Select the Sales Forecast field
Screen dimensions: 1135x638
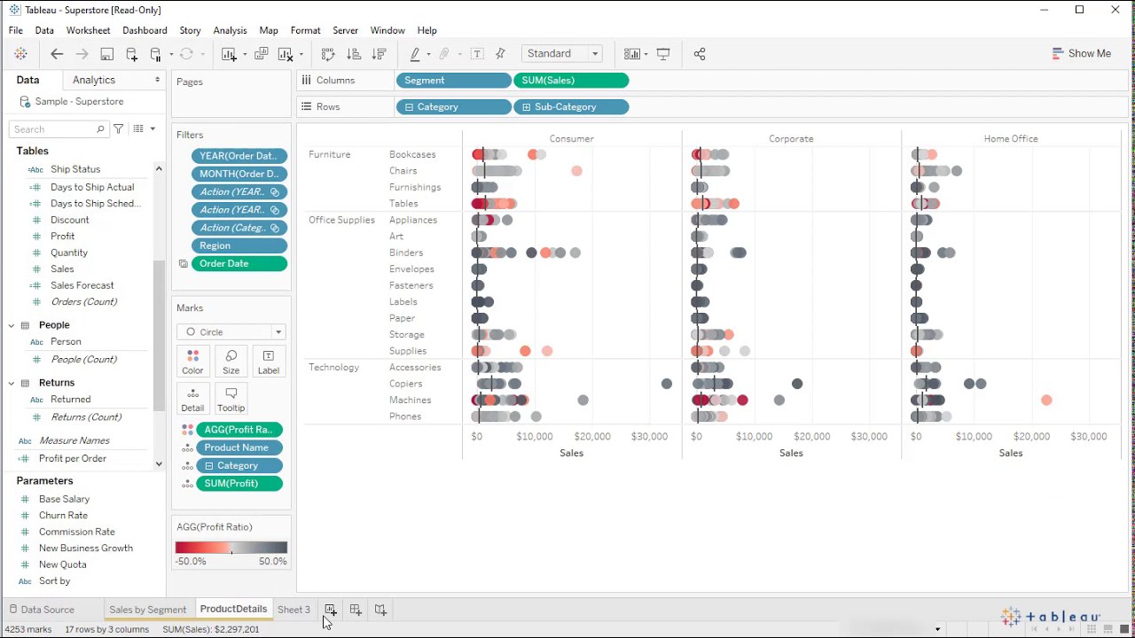click(82, 285)
